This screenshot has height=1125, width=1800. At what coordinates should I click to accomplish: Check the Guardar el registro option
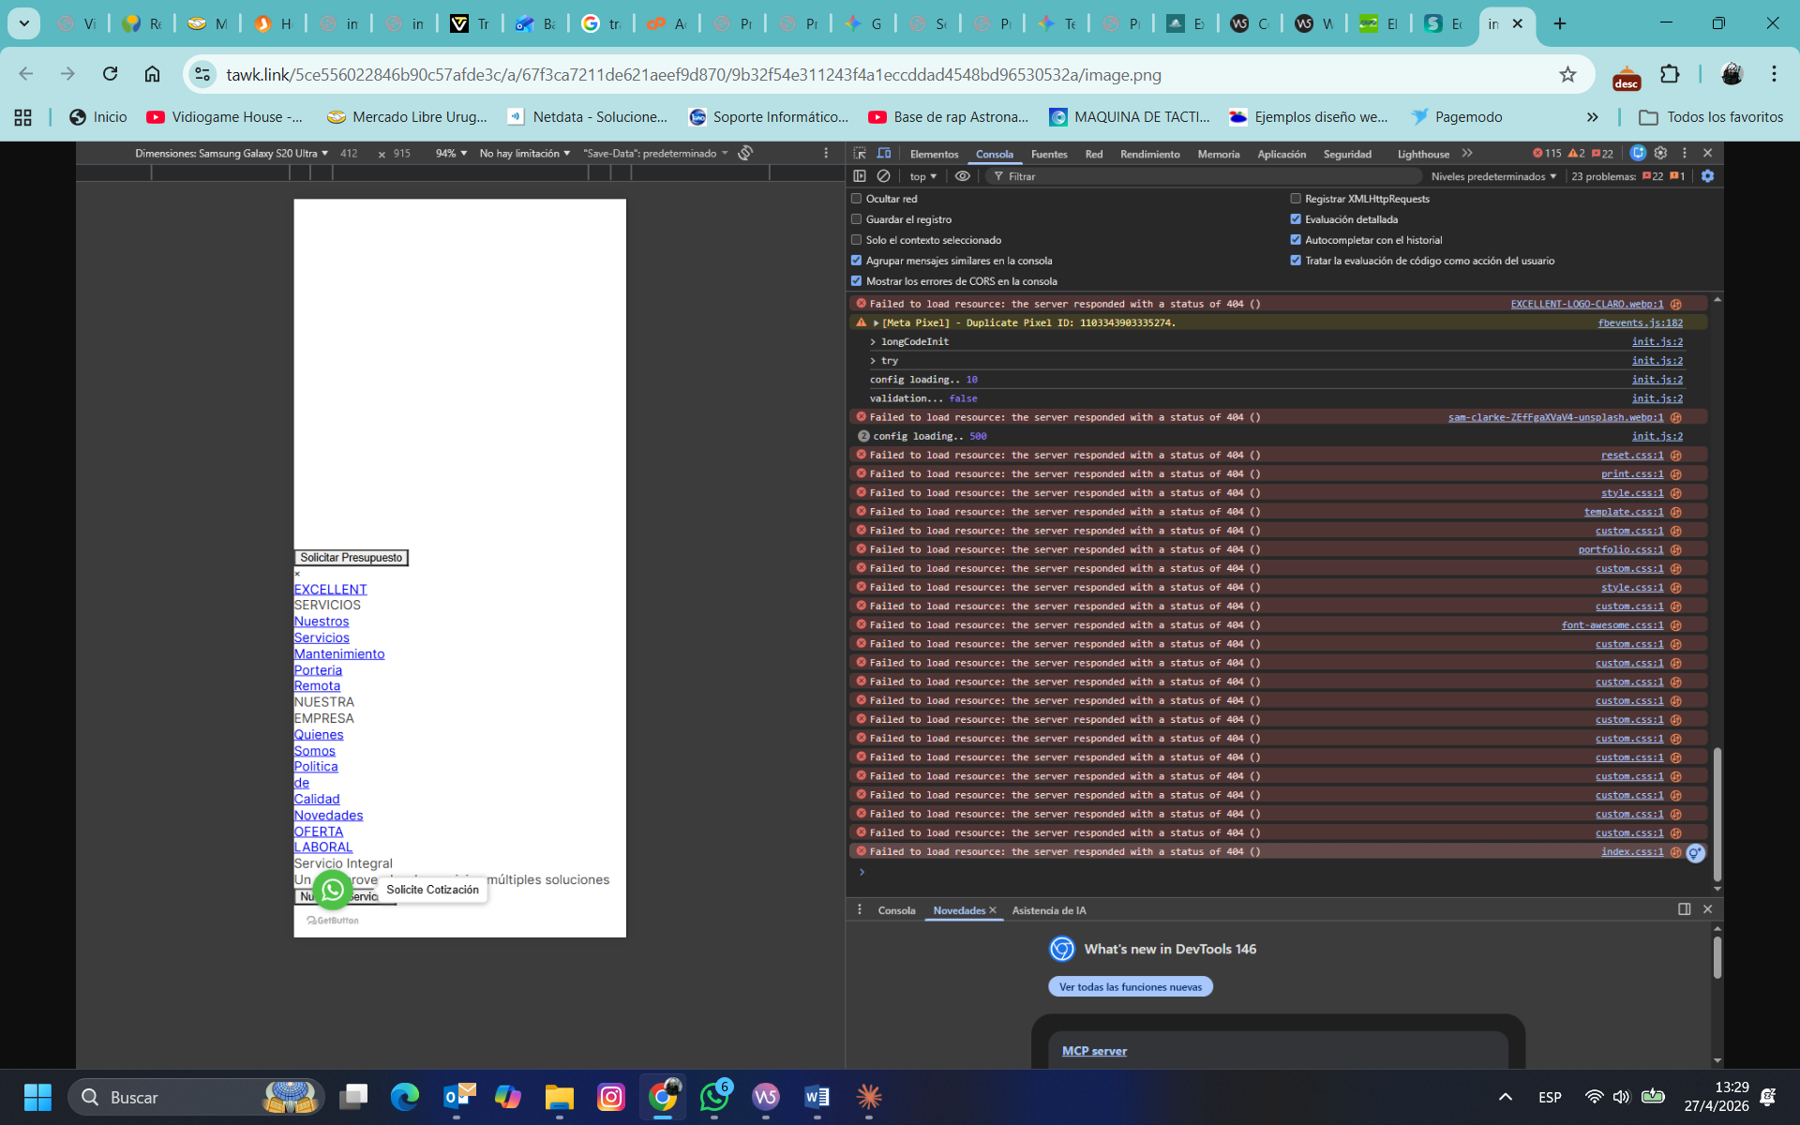coord(856,219)
